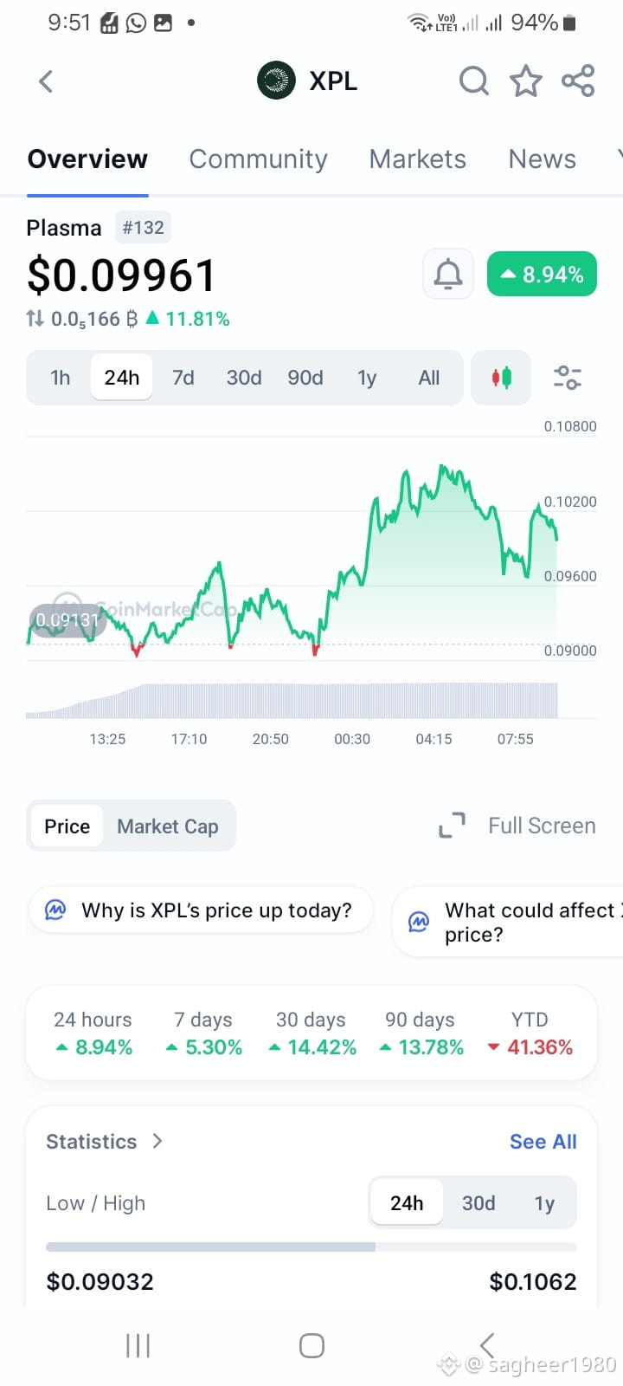The height and width of the screenshot is (1386, 623).
Task: Open the Markets tab
Action: coord(417,159)
